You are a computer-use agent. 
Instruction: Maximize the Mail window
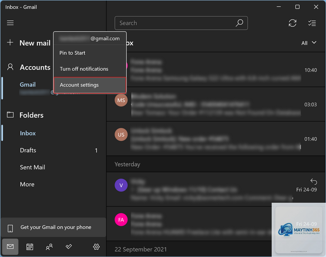tap(297, 7)
